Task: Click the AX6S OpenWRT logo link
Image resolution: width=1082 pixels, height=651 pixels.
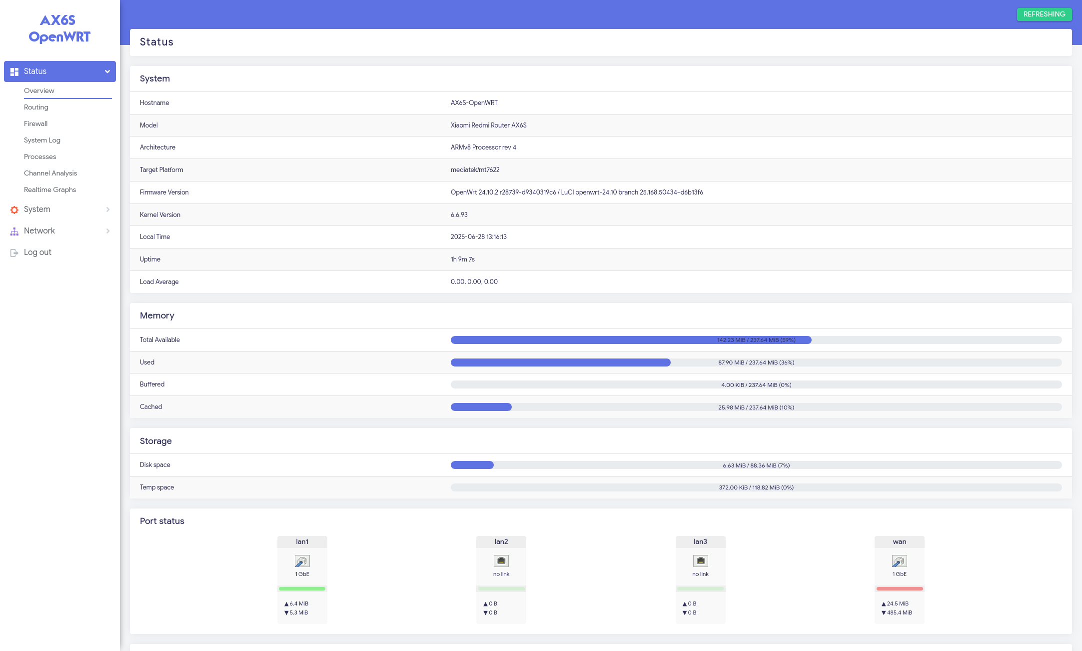Action: [59, 28]
